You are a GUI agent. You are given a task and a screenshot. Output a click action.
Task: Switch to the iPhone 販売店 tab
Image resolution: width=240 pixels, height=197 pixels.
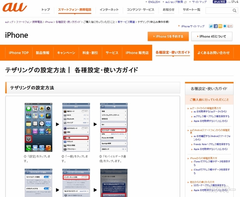click(137, 53)
